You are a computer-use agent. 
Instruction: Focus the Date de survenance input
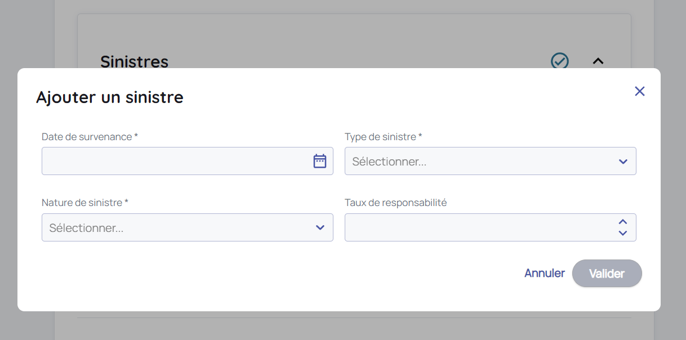[x=175, y=161]
